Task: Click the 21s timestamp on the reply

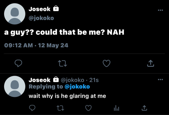Action: coord(94,80)
